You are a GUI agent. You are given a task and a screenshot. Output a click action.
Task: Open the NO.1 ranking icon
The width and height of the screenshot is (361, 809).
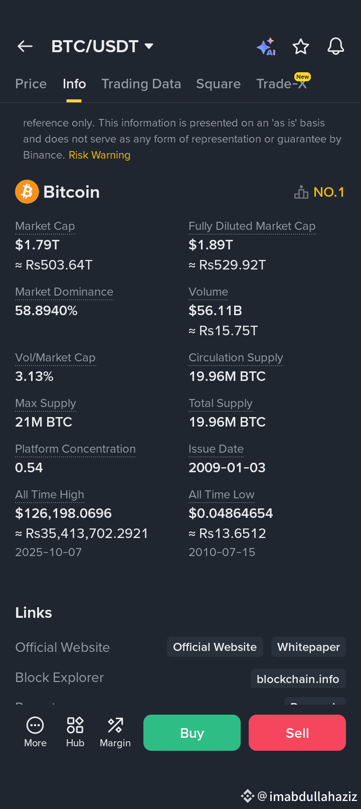pos(301,192)
